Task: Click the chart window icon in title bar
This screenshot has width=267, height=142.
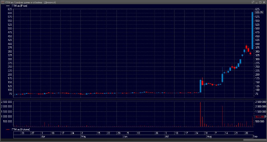Action: [2, 2]
